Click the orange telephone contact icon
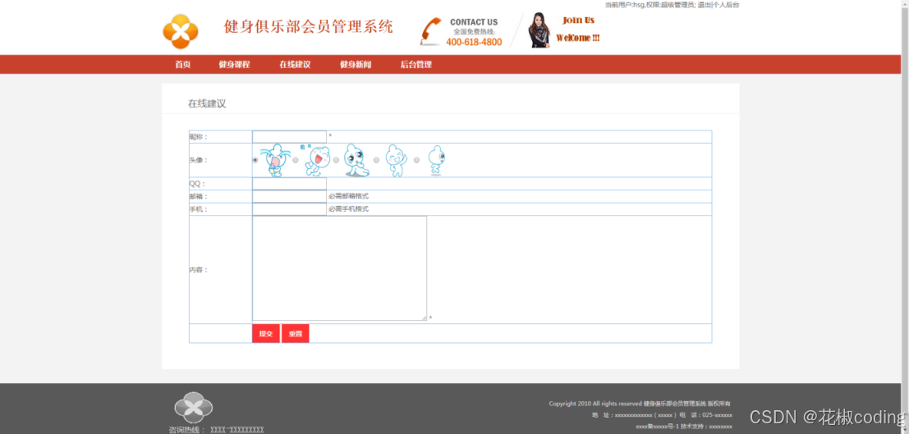 tap(431, 32)
